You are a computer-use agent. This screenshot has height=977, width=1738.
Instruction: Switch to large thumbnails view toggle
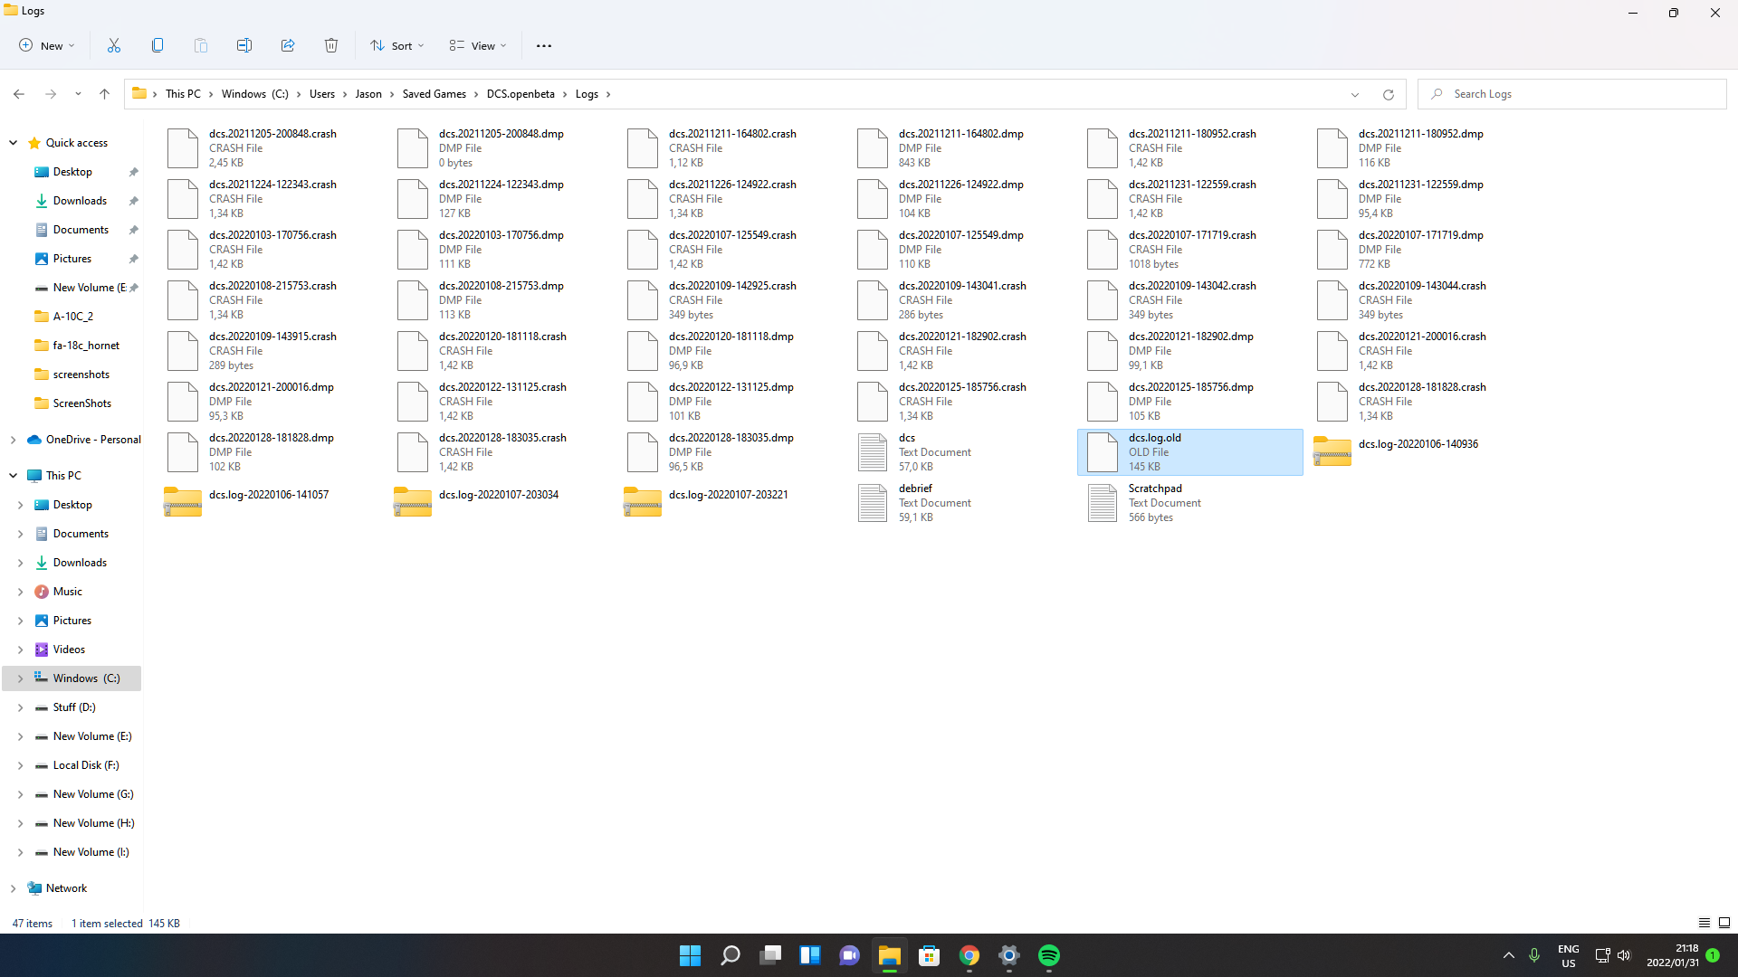[x=1724, y=923]
